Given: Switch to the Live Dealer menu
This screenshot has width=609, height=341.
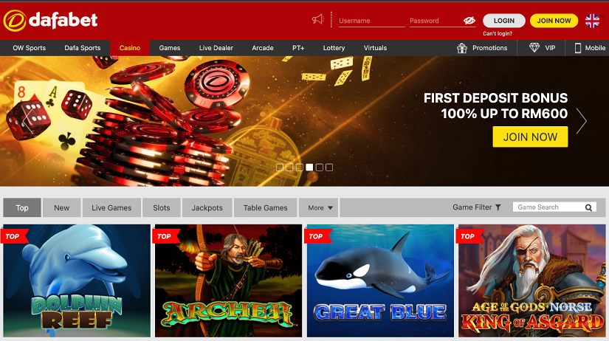Looking at the screenshot, I should (216, 48).
